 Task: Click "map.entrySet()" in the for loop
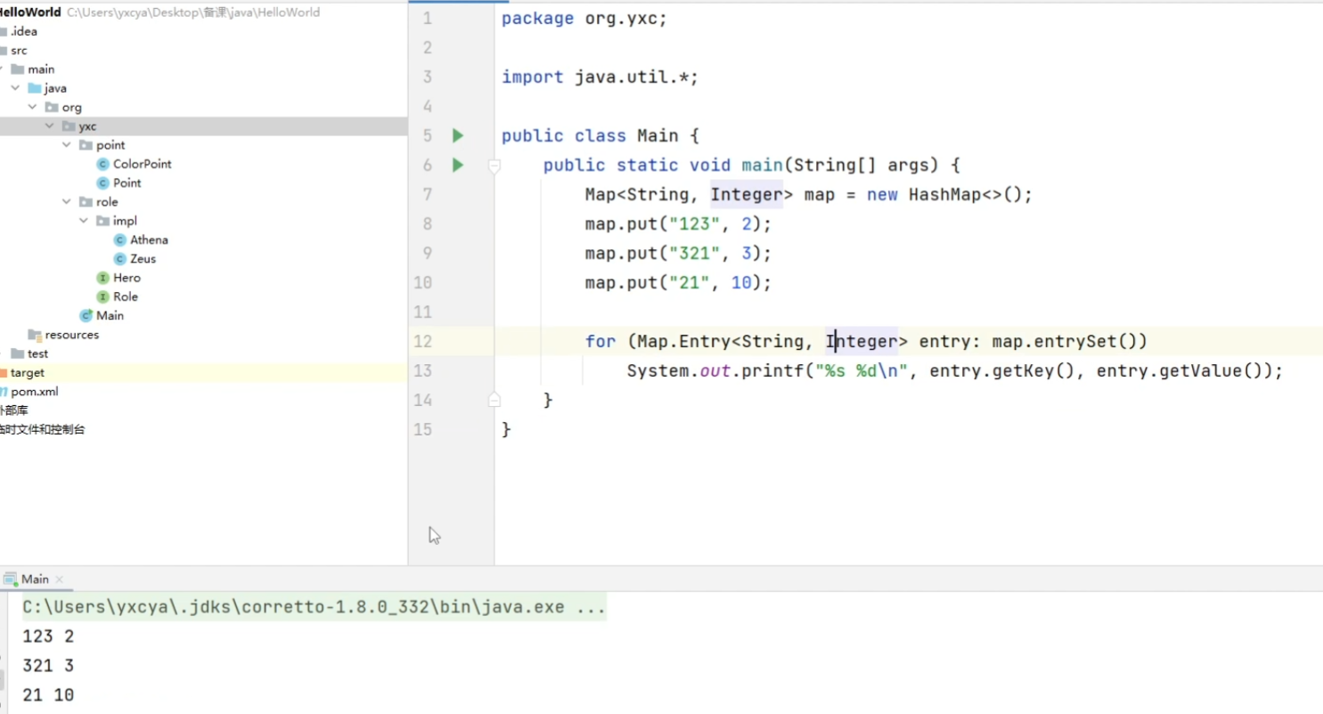pos(1065,342)
